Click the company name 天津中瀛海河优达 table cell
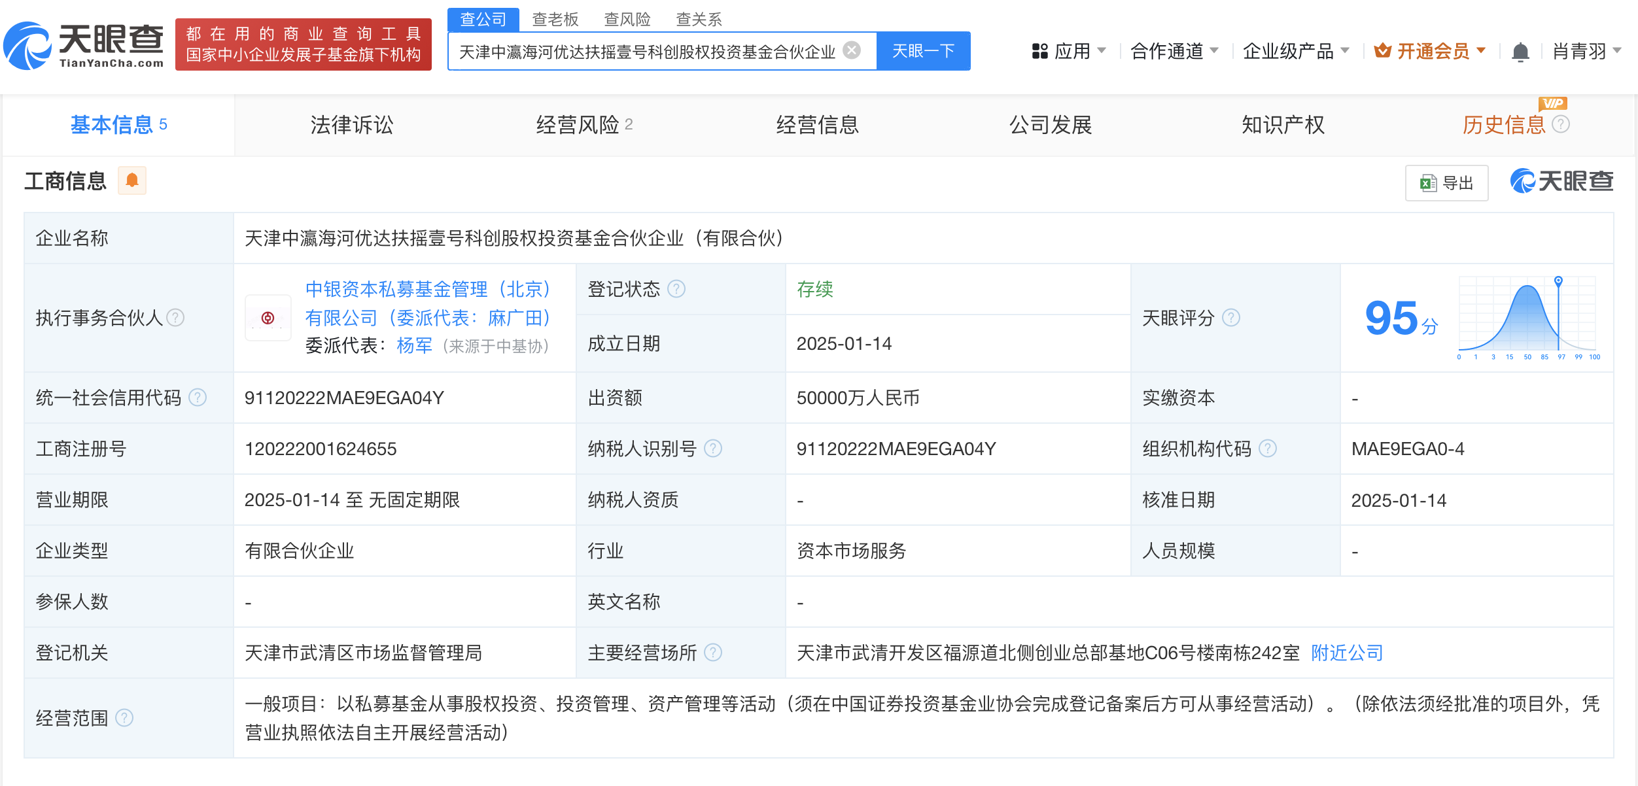Image resolution: width=1638 pixels, height=786 pixels. coord(923,238)
